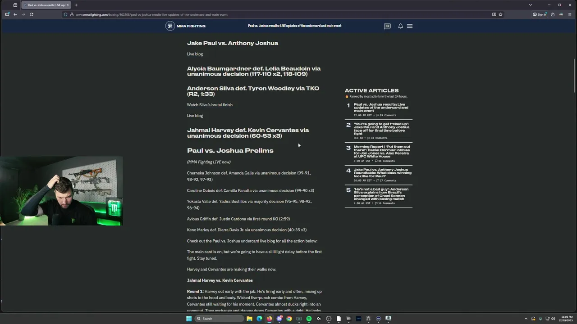The width and height of the screenshot is (577, 324).
Task: Open the tracking protection shield icon
Action: coord(66,14)
